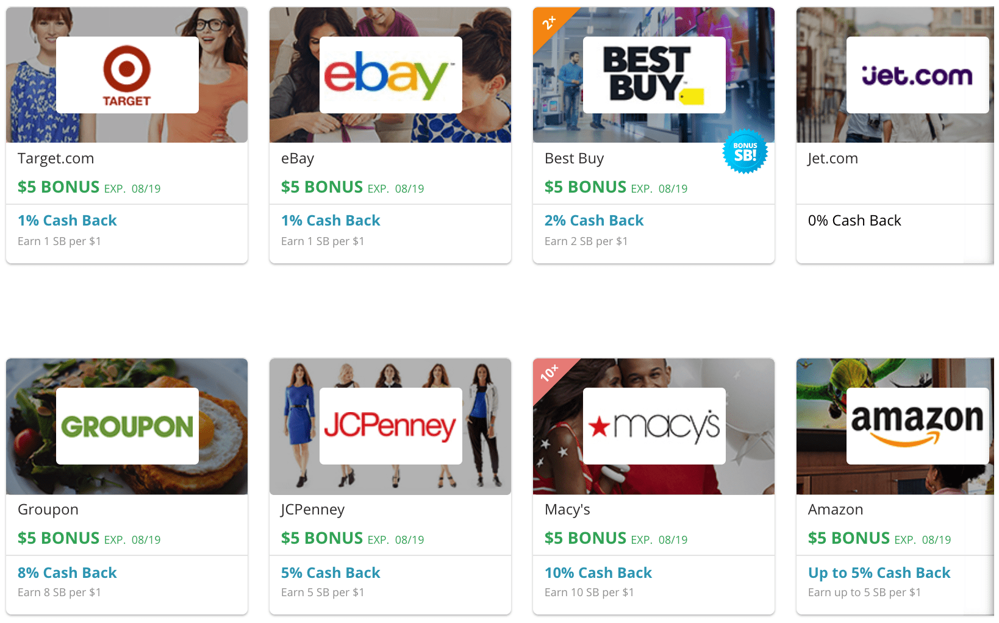Click the orange 2x corner ribbon
Image resolution: width=999 pixels, height=623 pixels.
click(x=548, y=23)
